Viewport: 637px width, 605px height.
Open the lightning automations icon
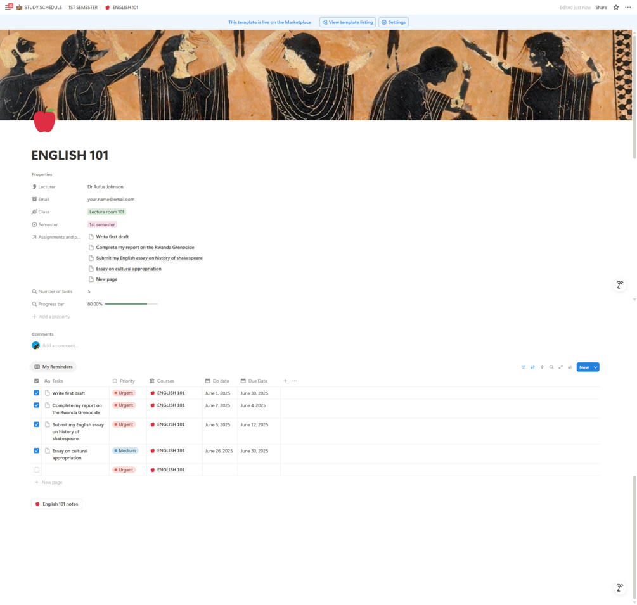pyautogui.click(x=542, y=367)
